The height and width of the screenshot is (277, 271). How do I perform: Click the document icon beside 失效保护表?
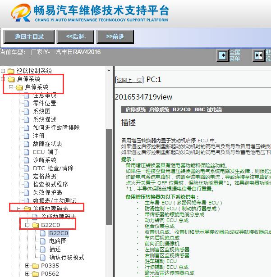coord(27,193)
